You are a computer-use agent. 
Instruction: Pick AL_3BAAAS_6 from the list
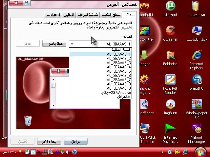(100, 76)
